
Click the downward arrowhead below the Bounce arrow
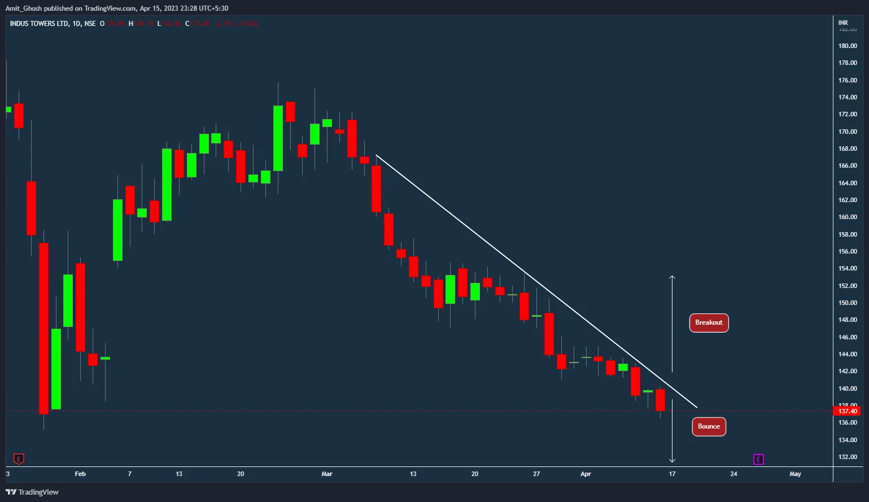click(672, 460)
